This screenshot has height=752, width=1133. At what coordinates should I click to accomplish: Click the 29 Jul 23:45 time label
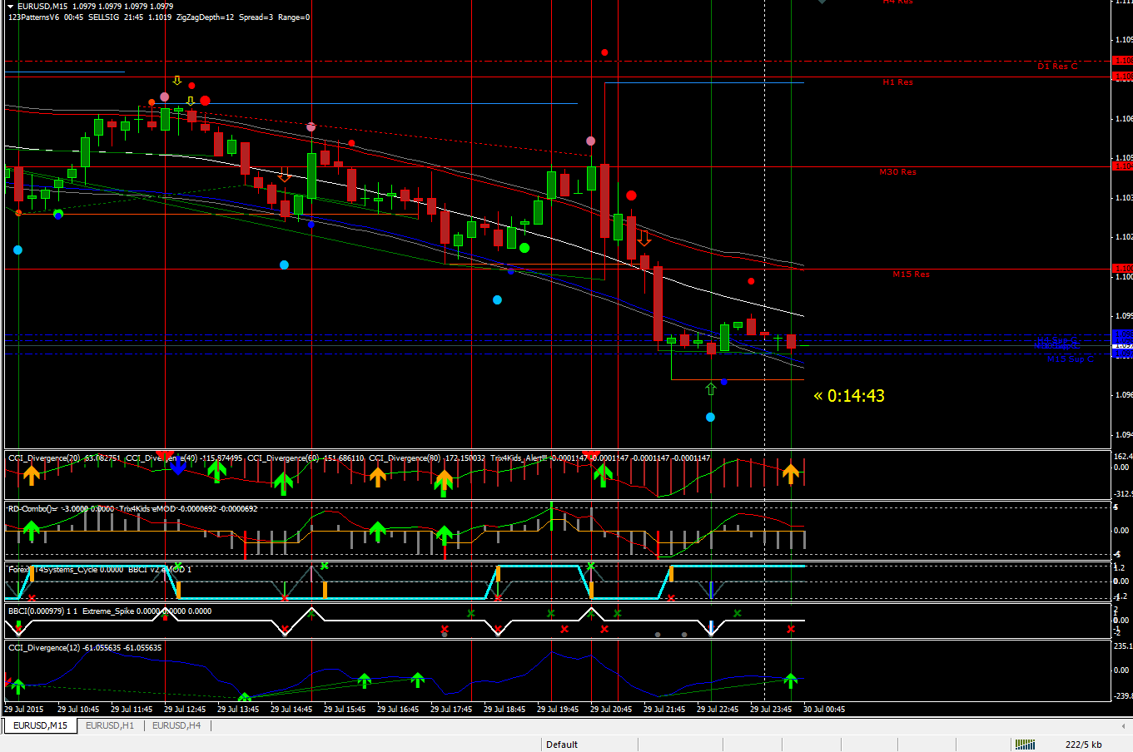(x=771, y=710)
